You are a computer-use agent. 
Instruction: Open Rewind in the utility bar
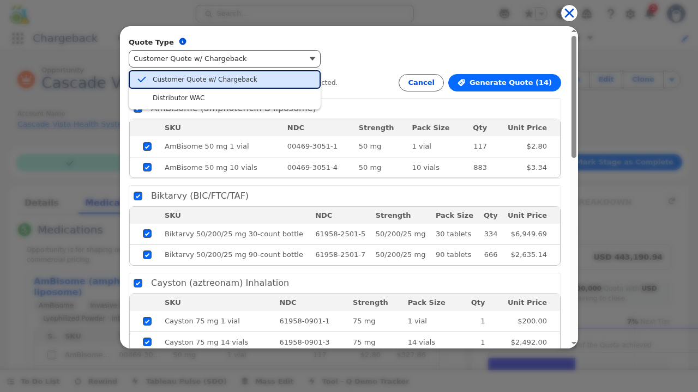tap(96, 381)
